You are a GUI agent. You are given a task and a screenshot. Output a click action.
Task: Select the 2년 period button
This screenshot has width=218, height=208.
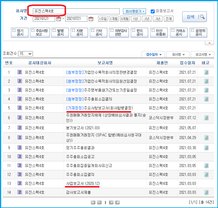[147, 19]
